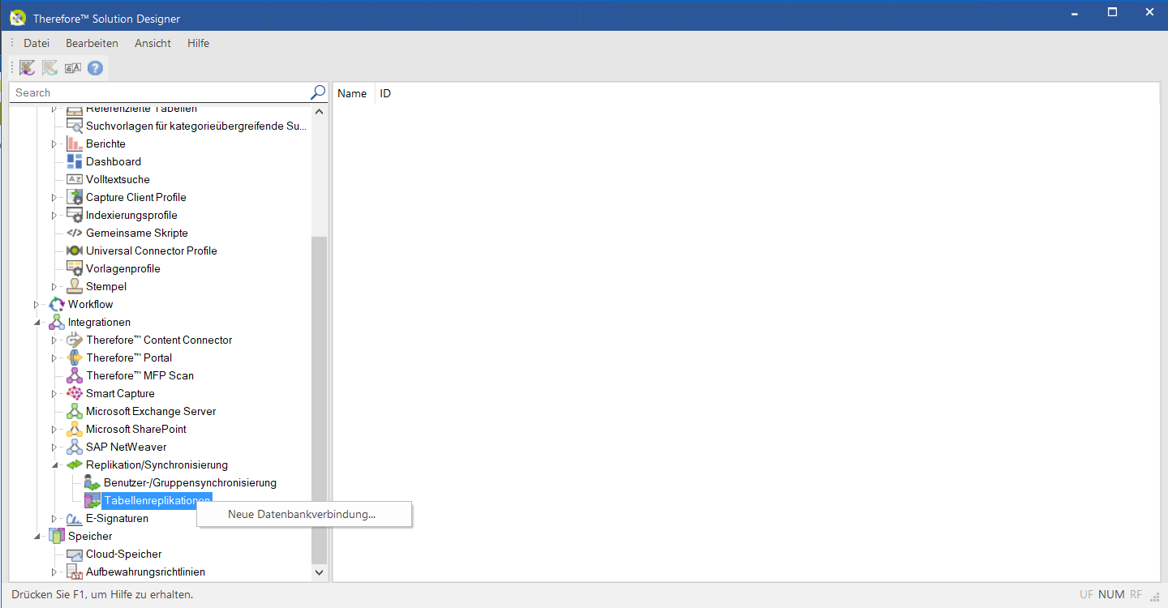Click the Hilfe question mark toolbar icon
This screenshot has width=1168, height=608.
95,68
